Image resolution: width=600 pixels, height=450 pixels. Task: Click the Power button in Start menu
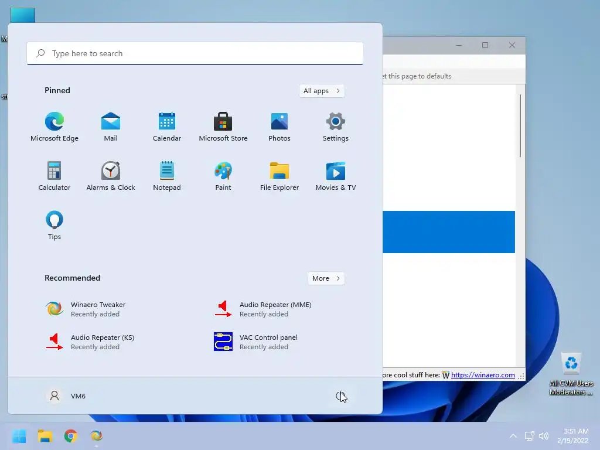(x=340, y=396)
